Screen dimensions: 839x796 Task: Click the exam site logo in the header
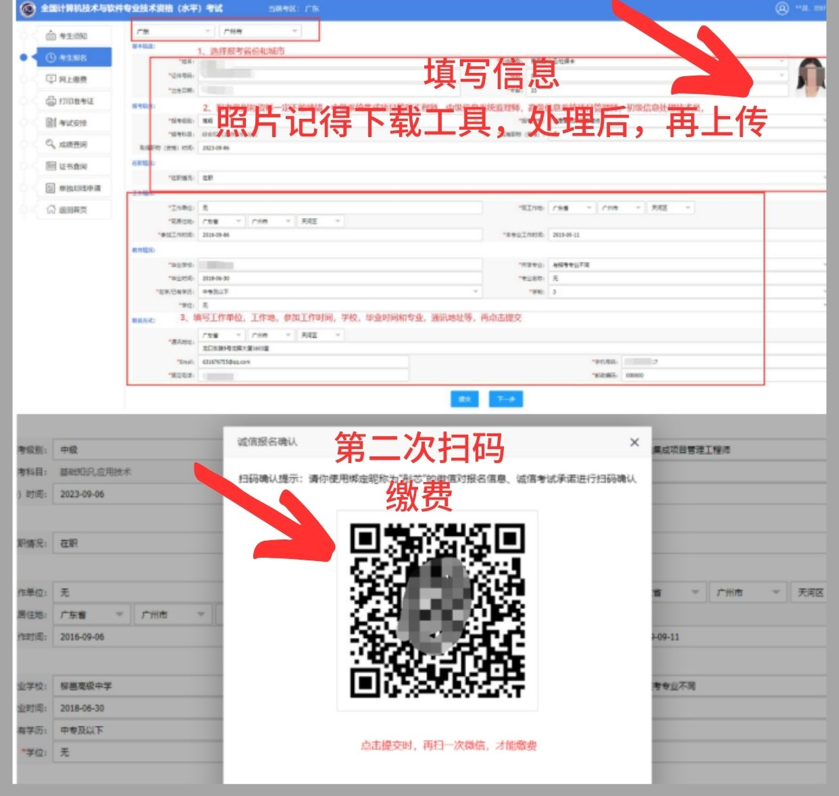point(28,9)
